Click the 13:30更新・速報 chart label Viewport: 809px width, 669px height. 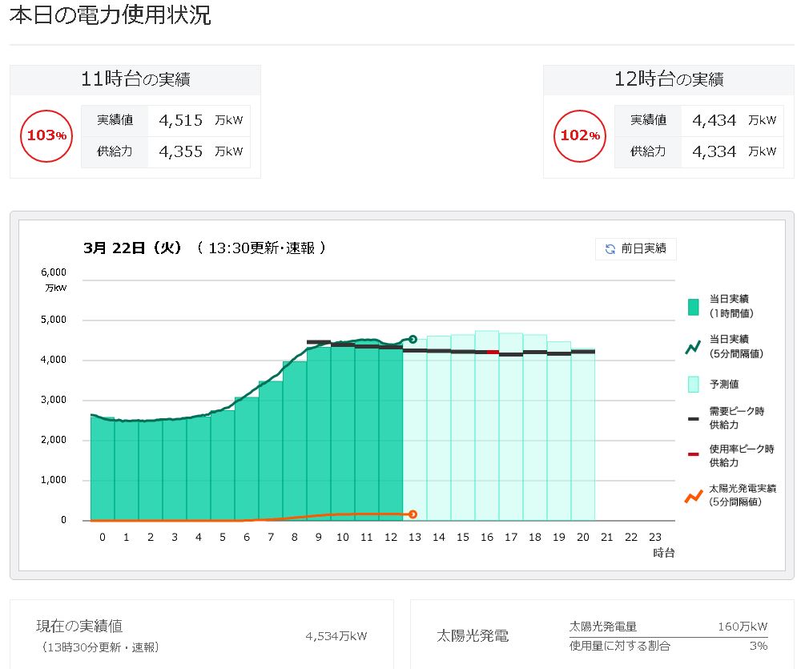(262, 248)
